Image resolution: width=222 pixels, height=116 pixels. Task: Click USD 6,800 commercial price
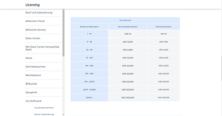click(128, 50)
